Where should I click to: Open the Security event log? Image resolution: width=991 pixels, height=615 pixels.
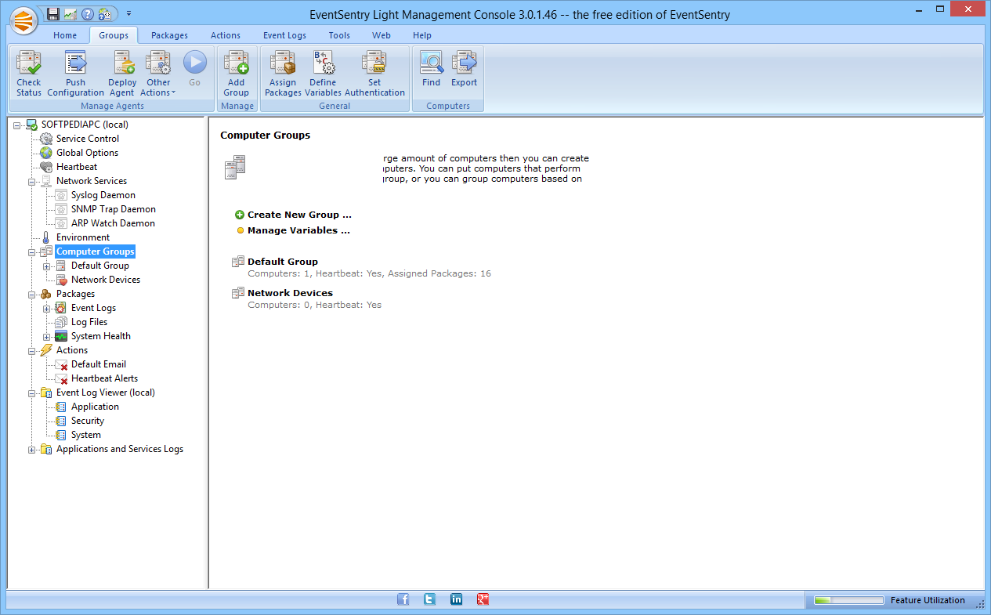point(88,421)
